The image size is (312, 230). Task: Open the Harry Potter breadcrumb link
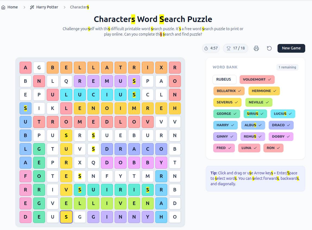click(47, 7)
